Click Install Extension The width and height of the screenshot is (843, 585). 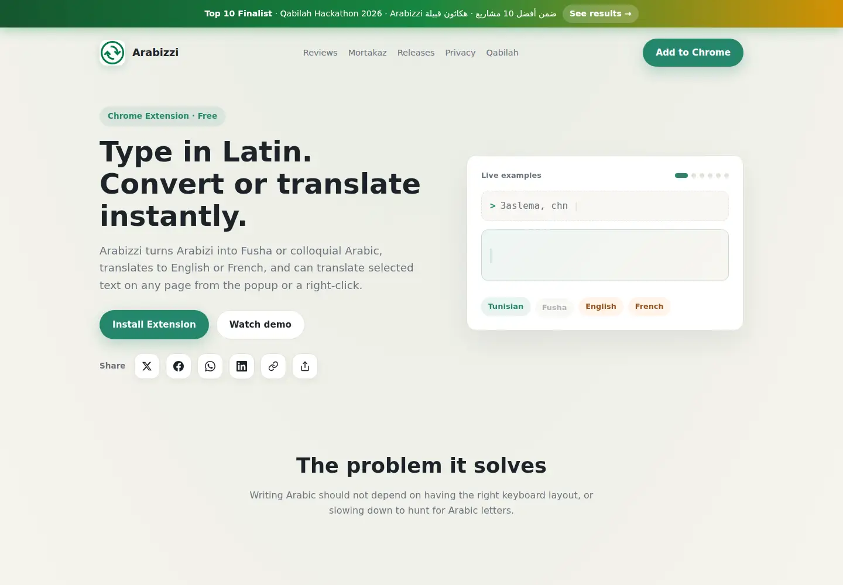point(154,325)
